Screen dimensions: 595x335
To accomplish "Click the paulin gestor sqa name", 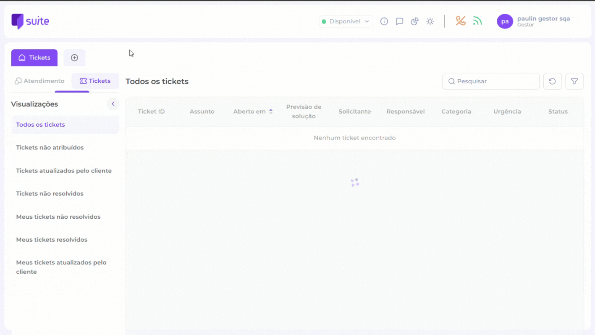I will [x=543, y=19].
